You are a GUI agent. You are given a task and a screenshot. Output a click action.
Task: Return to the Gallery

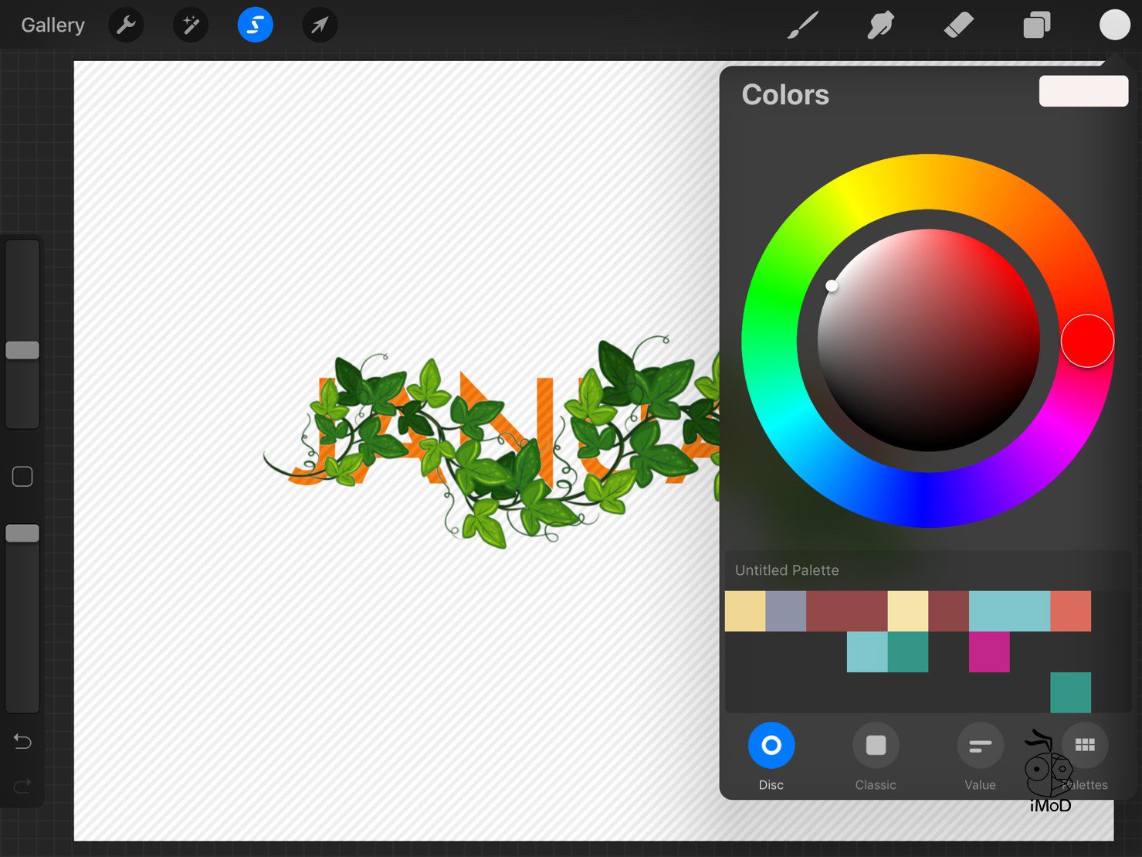coord(53,26)
